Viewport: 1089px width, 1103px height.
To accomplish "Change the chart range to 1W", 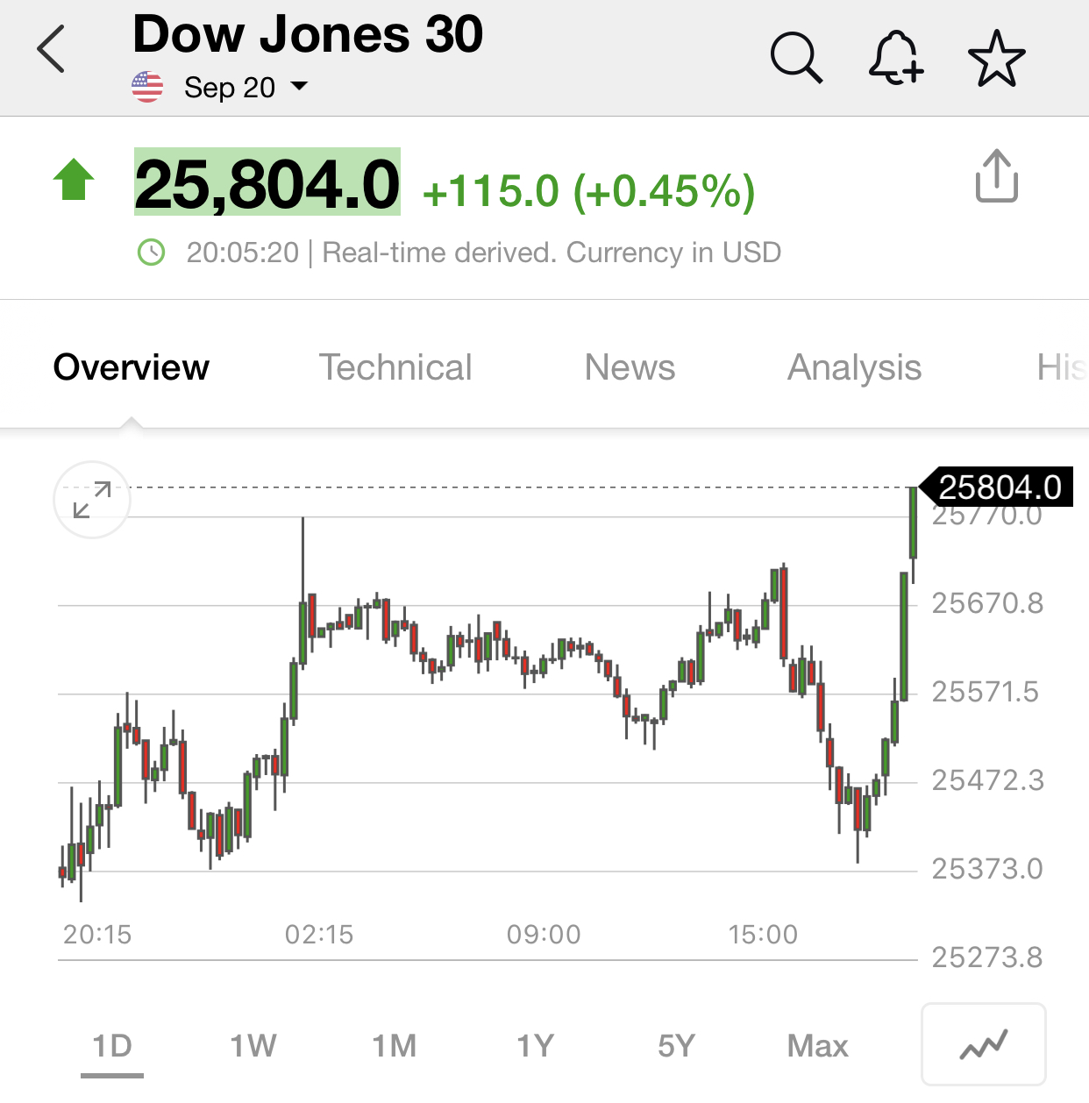I will click(x=253, y=1046).
